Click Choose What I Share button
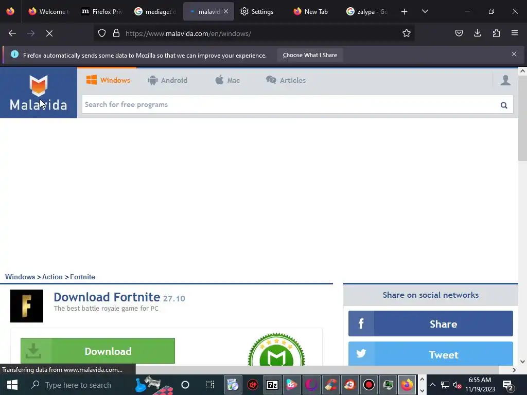527x395 pixels. (310, 55)
